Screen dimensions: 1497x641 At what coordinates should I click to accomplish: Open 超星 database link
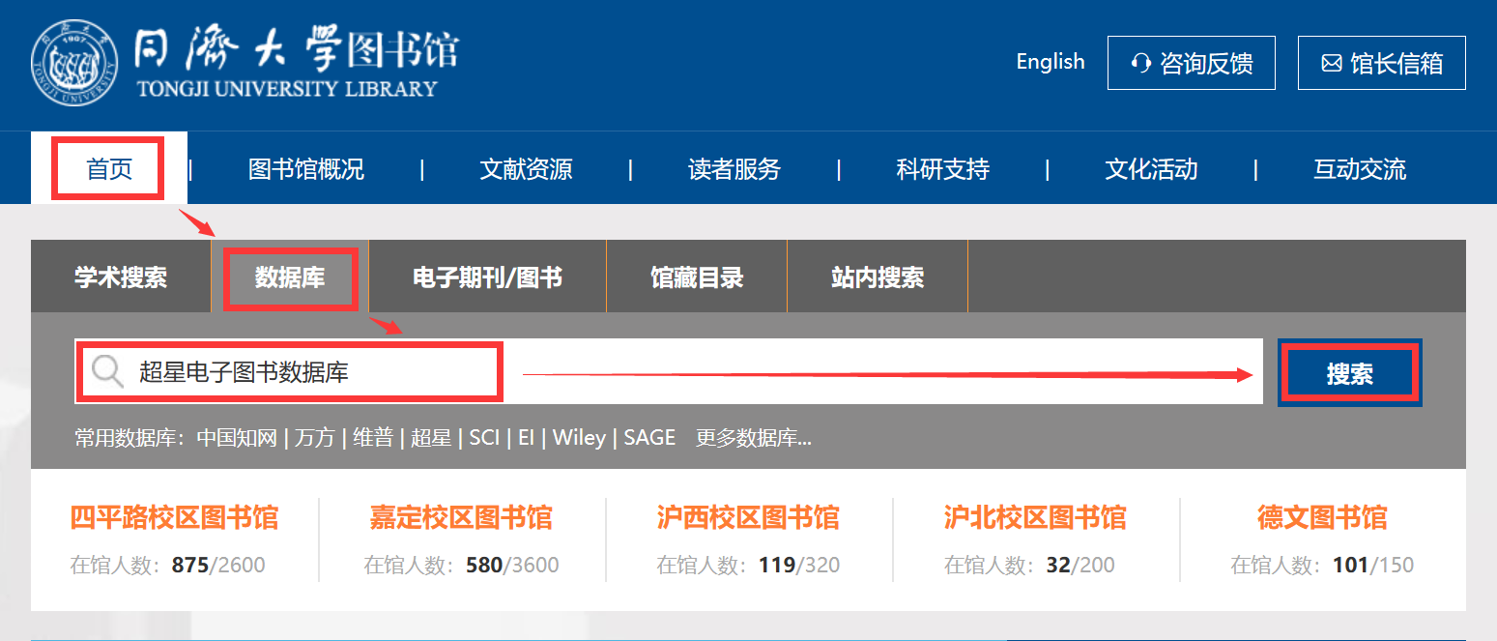click(431, 438)
